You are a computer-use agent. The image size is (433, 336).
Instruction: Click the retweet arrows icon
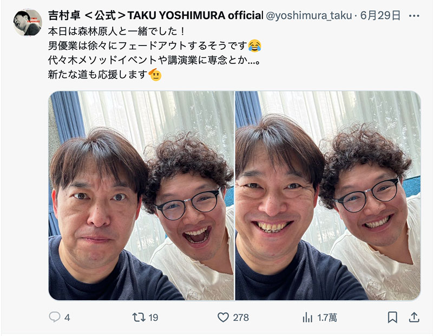pyautogui.click(x=139, y=317)
